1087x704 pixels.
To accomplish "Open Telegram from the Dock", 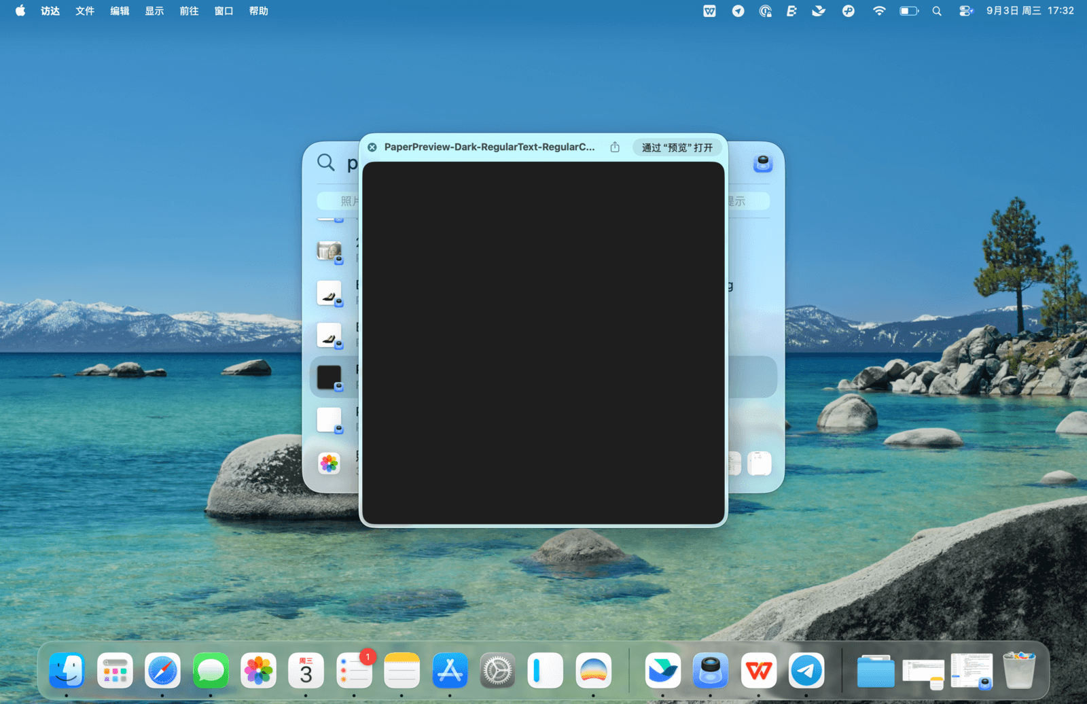I will point(806,671).
